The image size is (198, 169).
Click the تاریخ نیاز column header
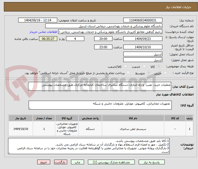pos(21,118)
